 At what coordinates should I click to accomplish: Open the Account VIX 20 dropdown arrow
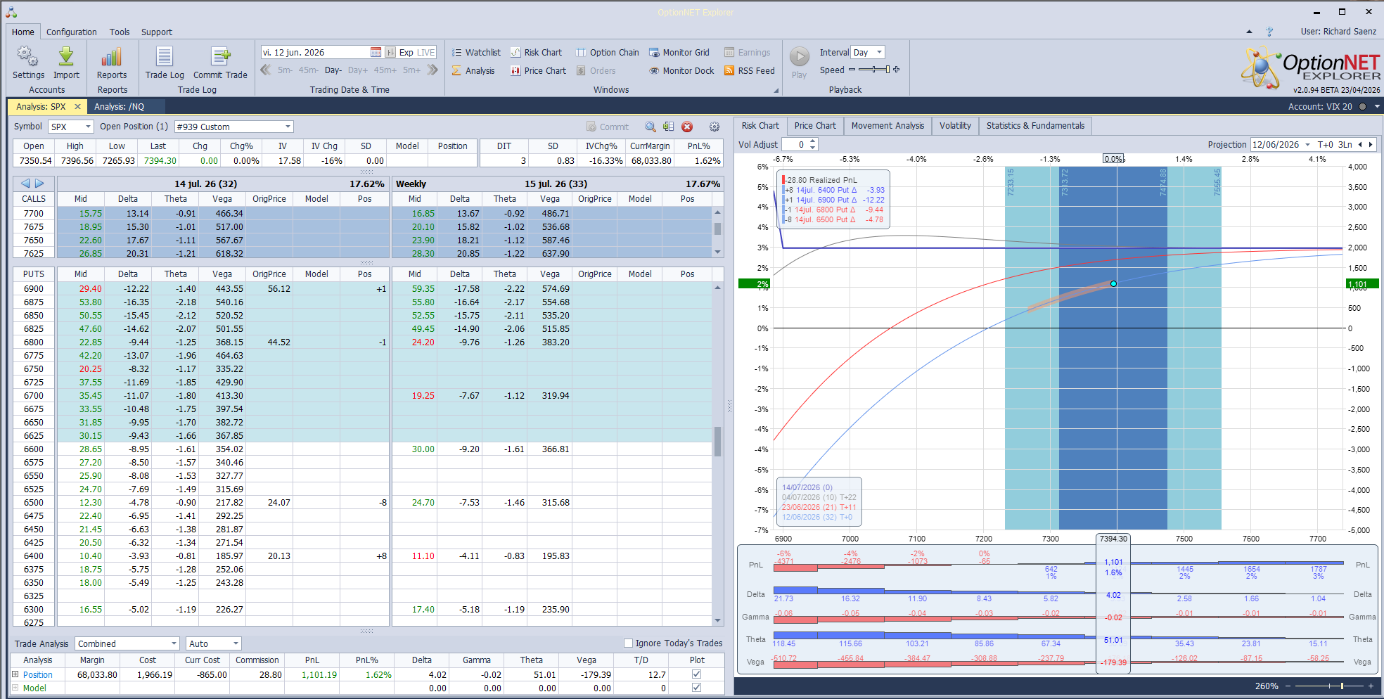[1376, 107]
